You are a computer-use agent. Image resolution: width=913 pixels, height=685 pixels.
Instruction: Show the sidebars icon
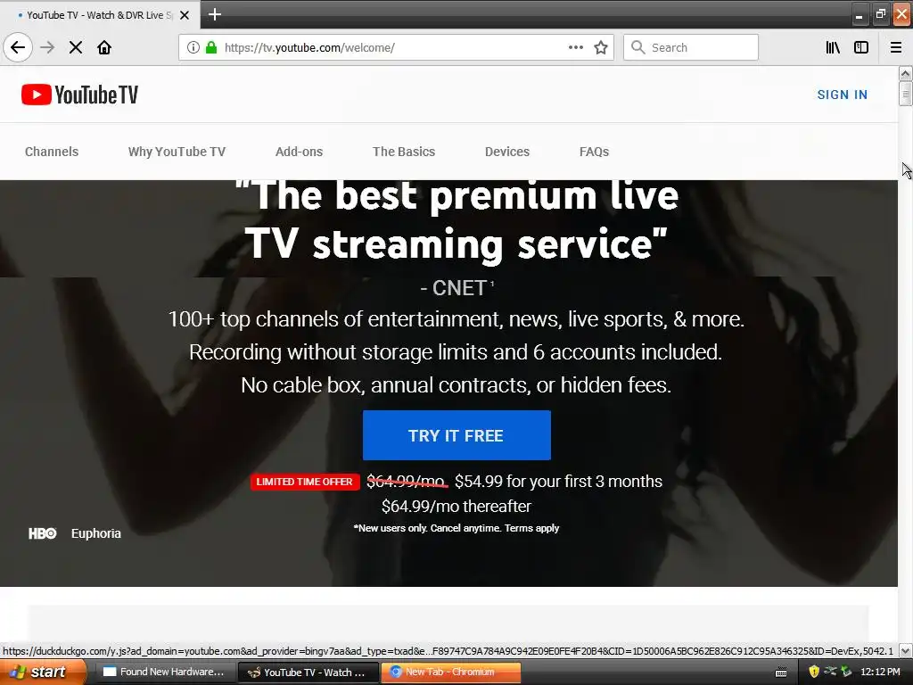[x=861, y=47]
